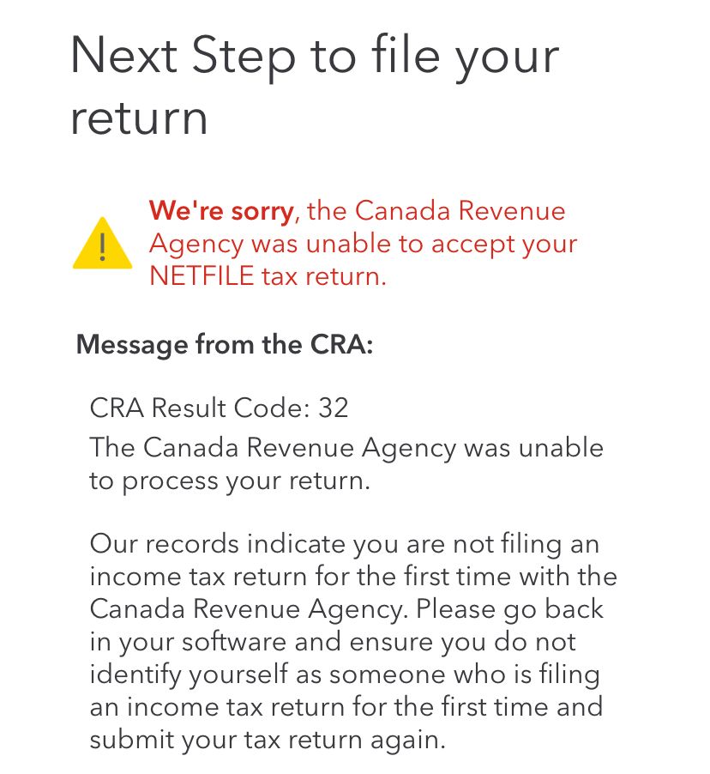Click "income tax return for the first time with the" line
This screenshot has height=774, width=710.
(x=353, y=577)
